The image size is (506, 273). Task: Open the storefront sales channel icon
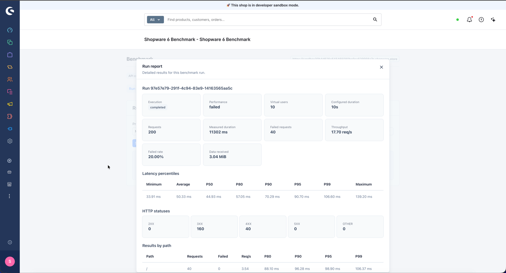pyautogui.click(x=9, y=184)
